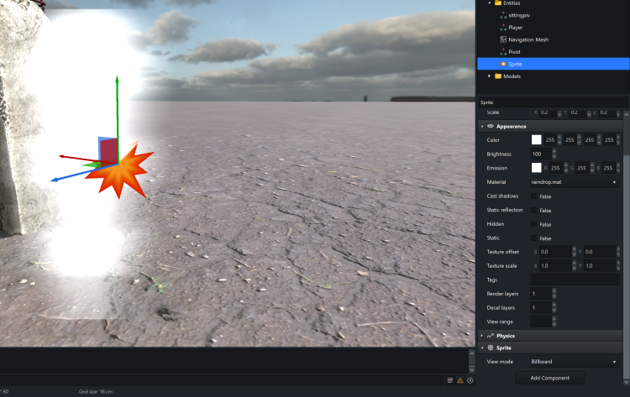Viewport: 630px width, 397px height.
Task: Select the Pivot entity in the tree
Action: [516, 51]
